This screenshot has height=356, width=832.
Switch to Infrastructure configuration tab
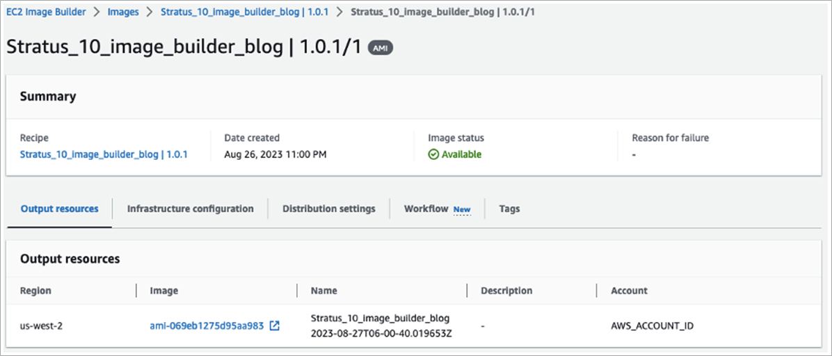(x=190, y=209)
